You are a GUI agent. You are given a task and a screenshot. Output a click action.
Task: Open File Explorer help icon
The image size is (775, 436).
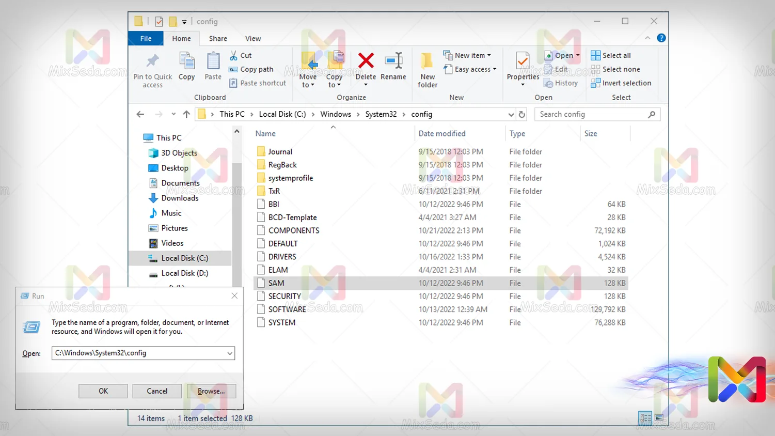point(661,38)
